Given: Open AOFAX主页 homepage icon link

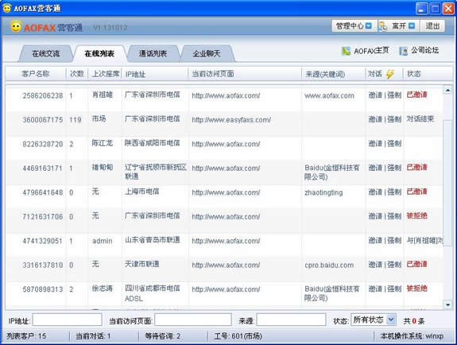Looking at the screenshot, I should click(346, 51).
